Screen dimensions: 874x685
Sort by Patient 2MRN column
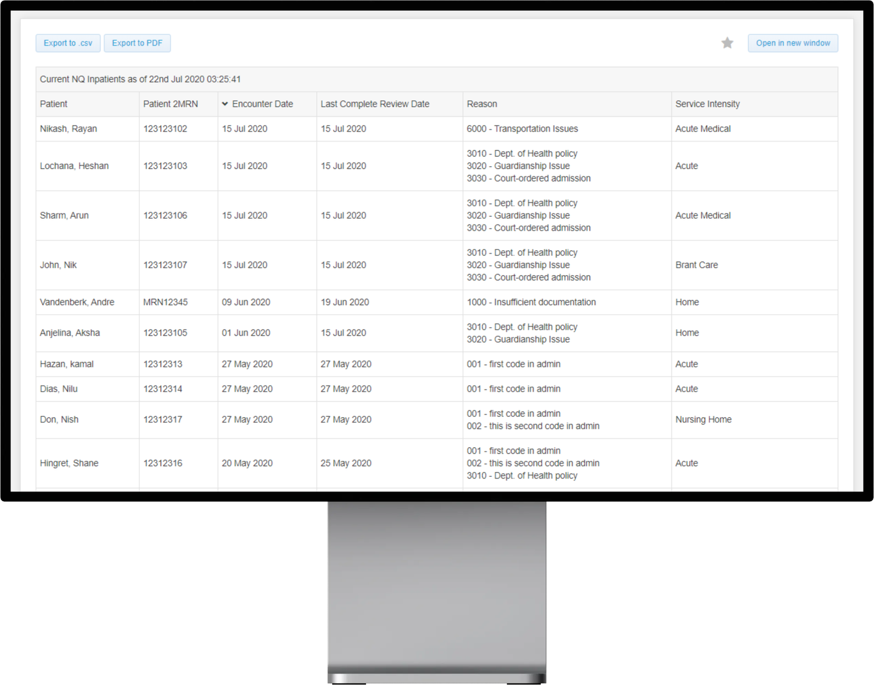click(x=170, y=103)
